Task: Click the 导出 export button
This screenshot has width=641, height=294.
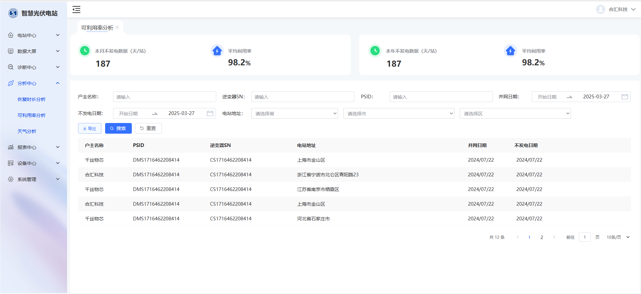Action: point(89,128)
